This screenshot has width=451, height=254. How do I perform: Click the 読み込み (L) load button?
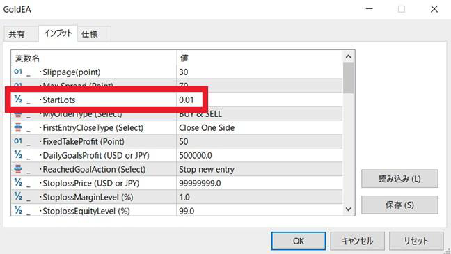pos(399,179)
